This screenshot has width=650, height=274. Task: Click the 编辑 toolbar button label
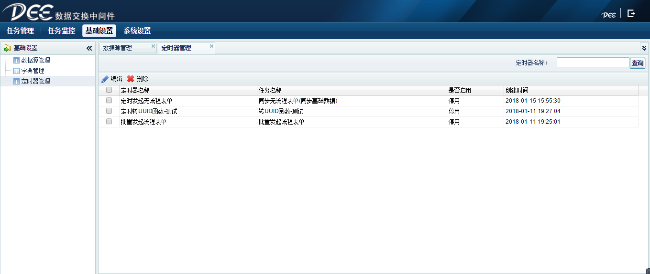[x=116, y=79]
